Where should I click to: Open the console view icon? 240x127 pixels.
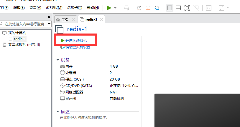pos(209,8)
